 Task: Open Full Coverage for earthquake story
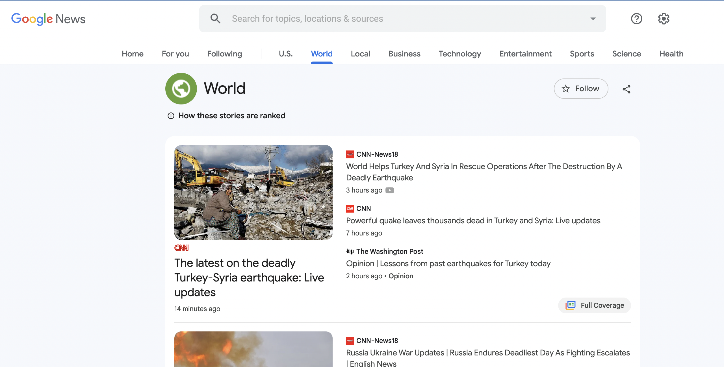pyautogui.click(x=595, y=305)
